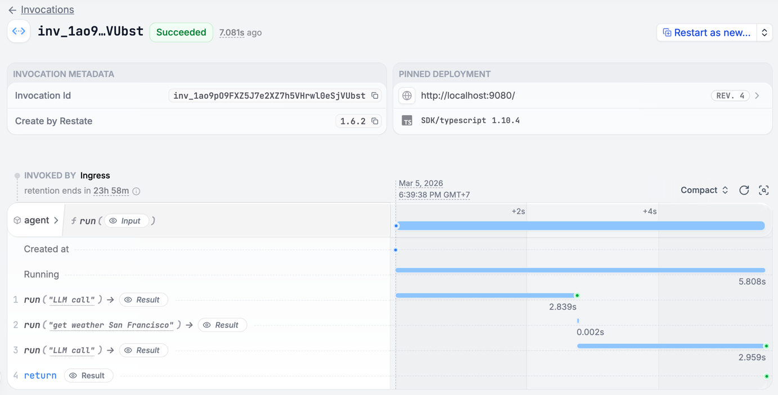Open the Compact view mode dropdown
778x395 pixels.
click(704, 190)
